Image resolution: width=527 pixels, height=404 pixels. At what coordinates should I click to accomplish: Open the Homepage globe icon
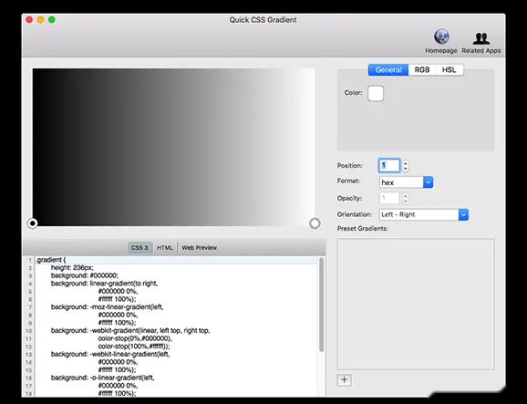(441, 37)
